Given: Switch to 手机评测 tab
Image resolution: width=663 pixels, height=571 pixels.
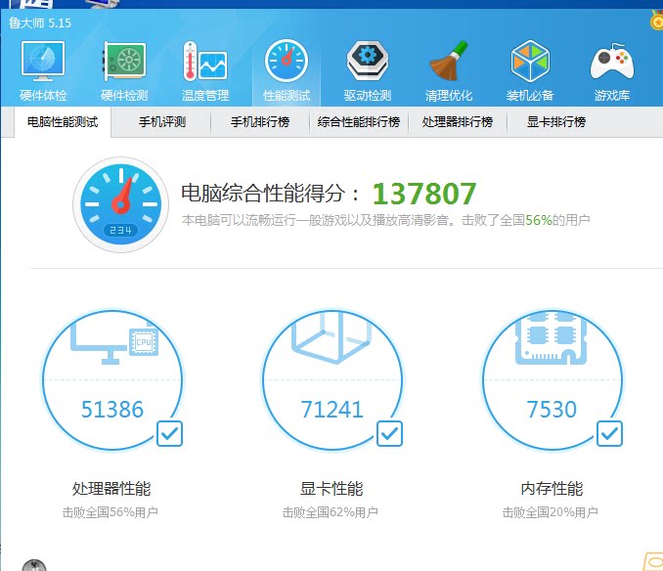Looking at the screenshot, I should pyautogui.click(x=162, y=122).
